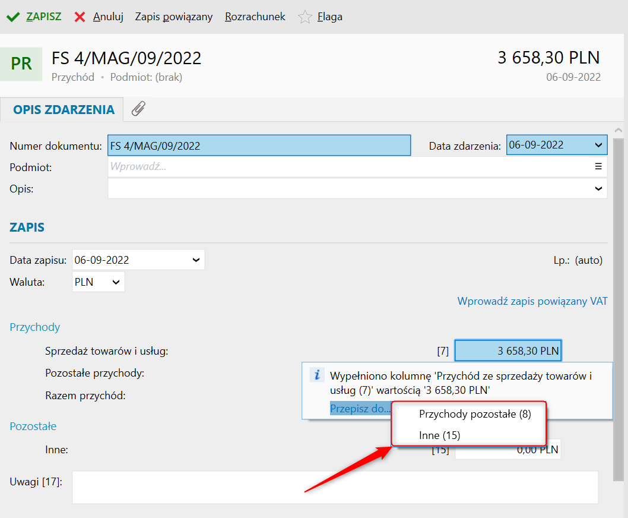Click the PR document type badge
Screen dimensions: 628x518
coord(21,64)
